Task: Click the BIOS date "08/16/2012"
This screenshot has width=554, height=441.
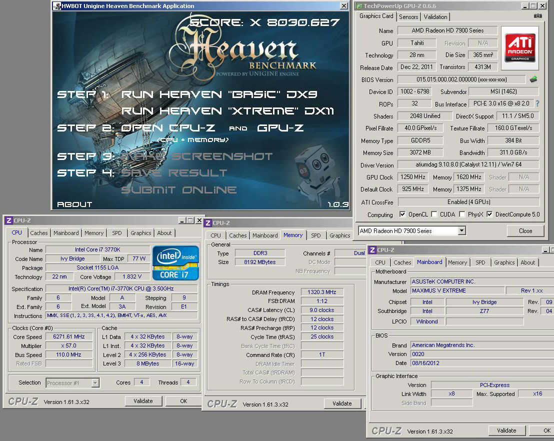Action: coord(482,363)
